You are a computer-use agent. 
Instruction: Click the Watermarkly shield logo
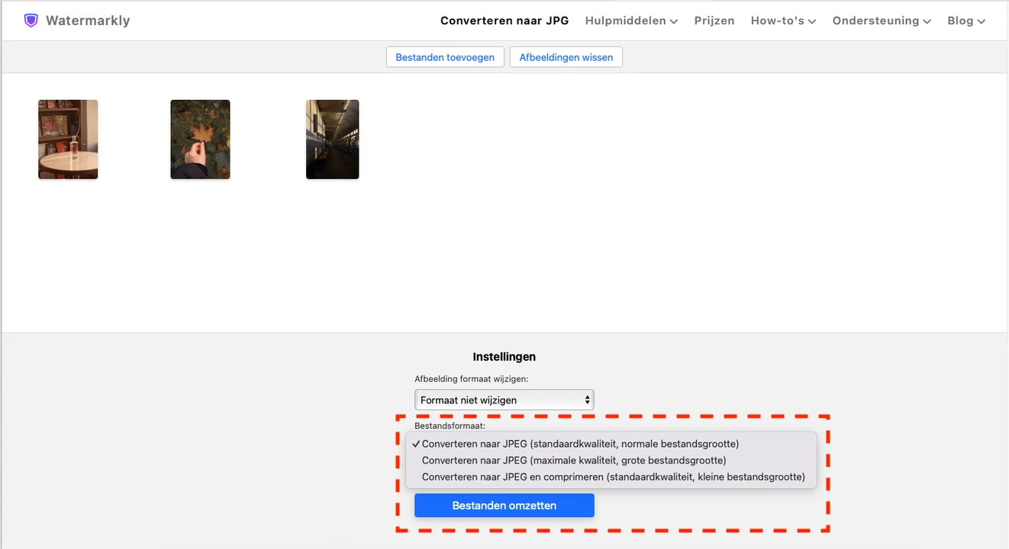[31, 20]
